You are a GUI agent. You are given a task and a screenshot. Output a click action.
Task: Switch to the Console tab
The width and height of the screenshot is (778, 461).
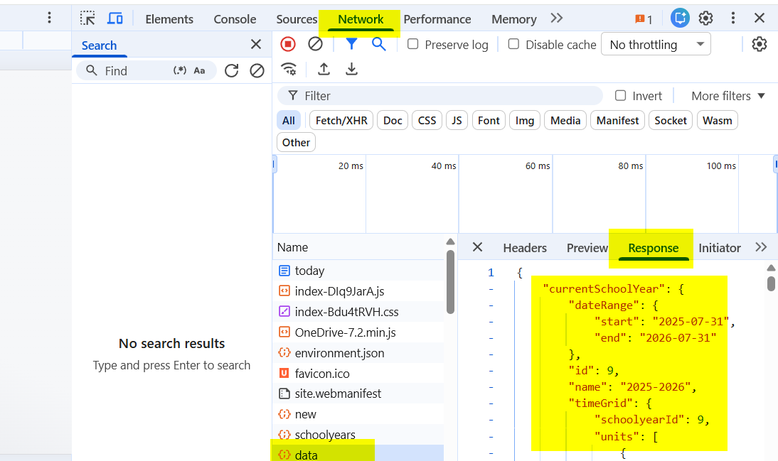pyautogui.click(x=235, y=19)
